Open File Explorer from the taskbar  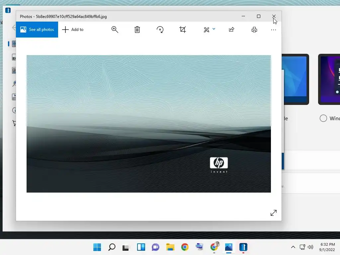click(x=170, y=247)
